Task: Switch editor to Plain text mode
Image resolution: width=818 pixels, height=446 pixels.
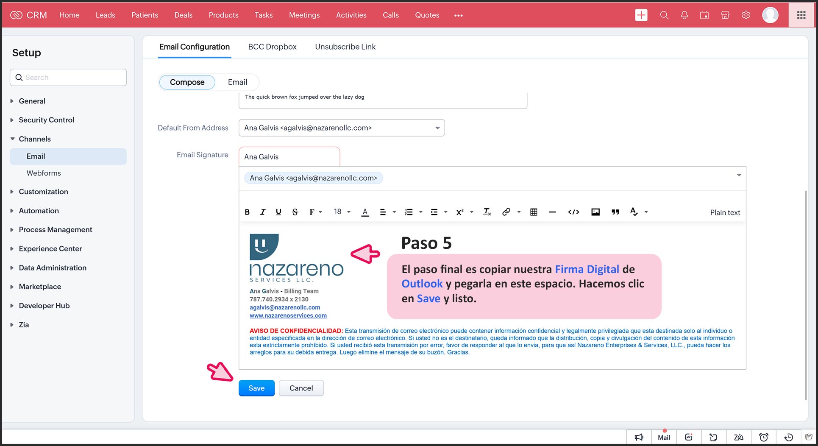Action: point(725,212)
